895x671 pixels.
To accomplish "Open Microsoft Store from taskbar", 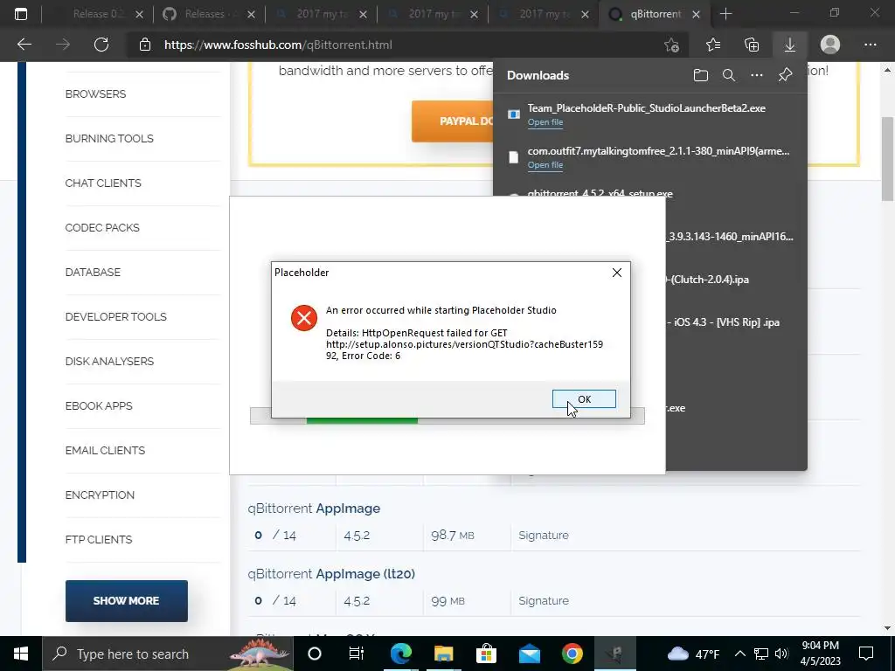I will click(486, 654).
